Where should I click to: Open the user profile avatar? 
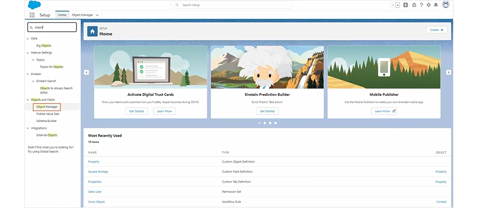click(x=446, y=5)
